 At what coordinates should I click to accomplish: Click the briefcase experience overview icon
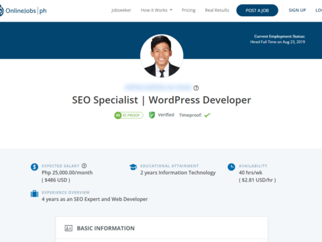tap(34, 194)
